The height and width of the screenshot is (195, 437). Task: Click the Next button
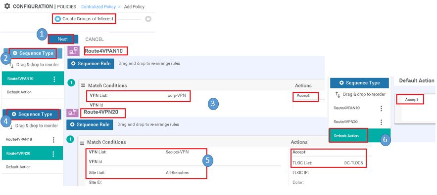point(62,39)
